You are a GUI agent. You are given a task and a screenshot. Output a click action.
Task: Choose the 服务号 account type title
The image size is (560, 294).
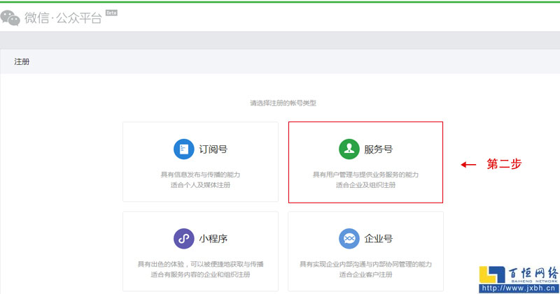pyautogui.click(x=378, y=149)
